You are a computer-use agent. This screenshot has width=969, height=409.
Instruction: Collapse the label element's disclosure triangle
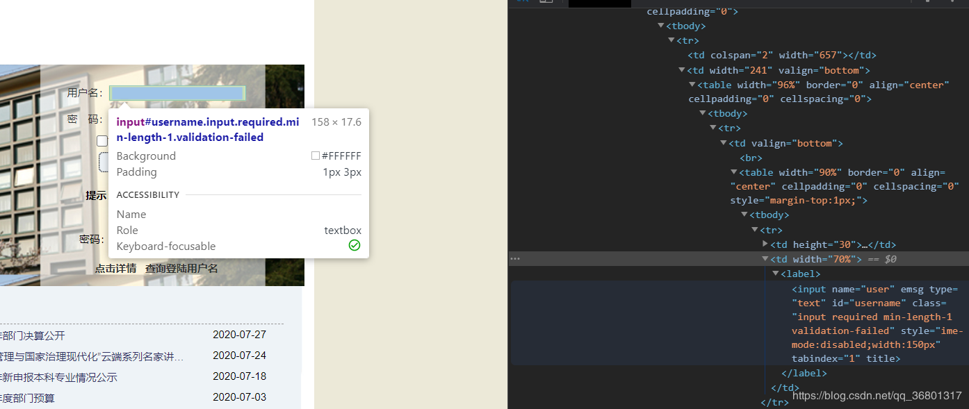click(776, 273)
